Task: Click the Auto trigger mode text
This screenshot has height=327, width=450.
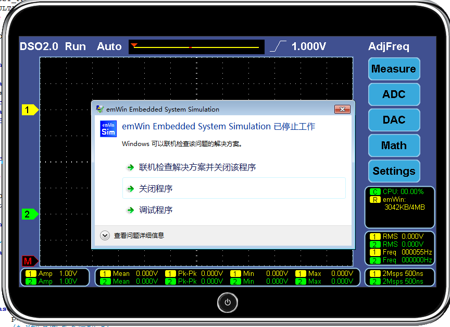Action: point(109,46)
